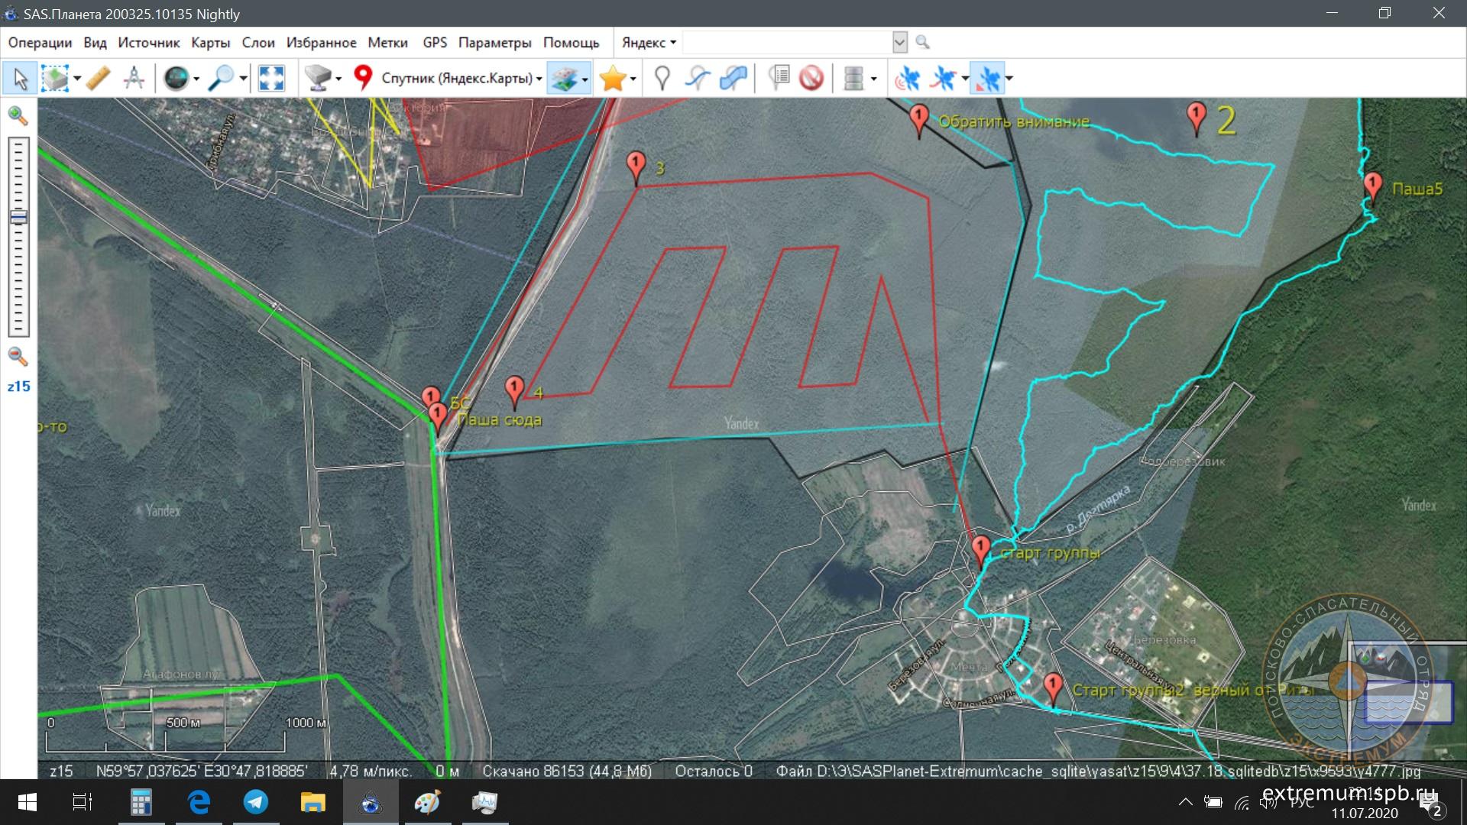The width and height of the screenshot is (1467, 825).
Task: Click the magnifier search tool in toolbar
Action: tap(222, 78)
